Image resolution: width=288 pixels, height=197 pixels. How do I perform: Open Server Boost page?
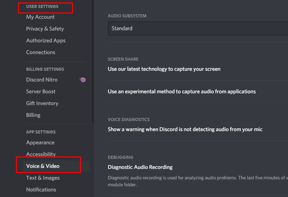tap(40, 92)
